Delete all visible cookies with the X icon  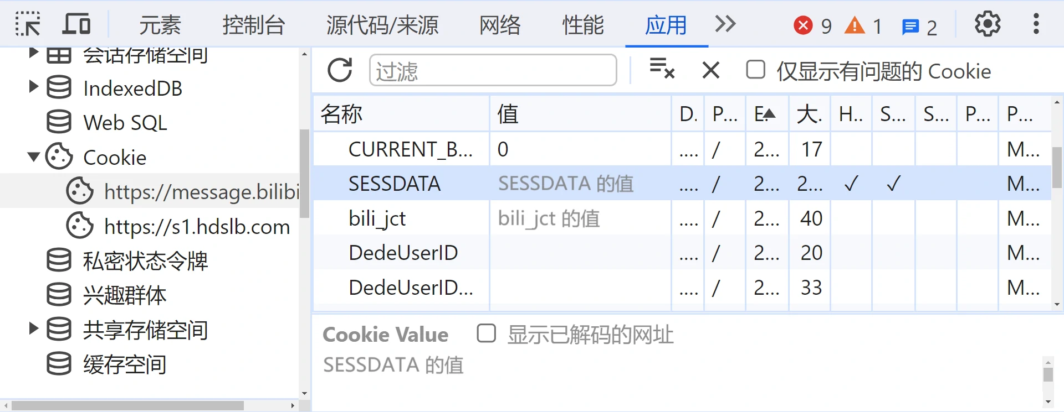(710, 70)
